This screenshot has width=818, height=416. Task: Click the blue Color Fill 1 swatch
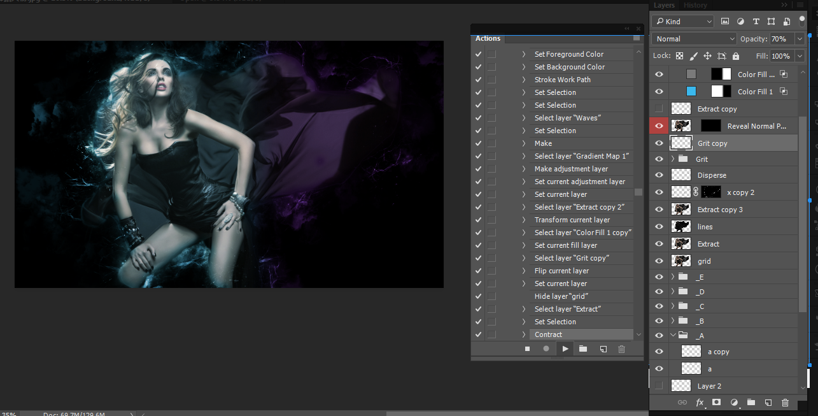[x=691, y=92]
